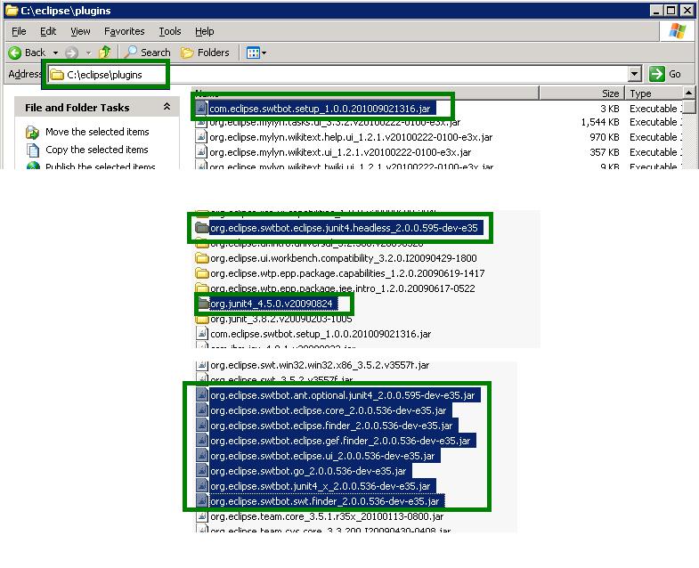Screen dimensions: 699x568
Task: Open the Search pane
Action: point(148,53)
